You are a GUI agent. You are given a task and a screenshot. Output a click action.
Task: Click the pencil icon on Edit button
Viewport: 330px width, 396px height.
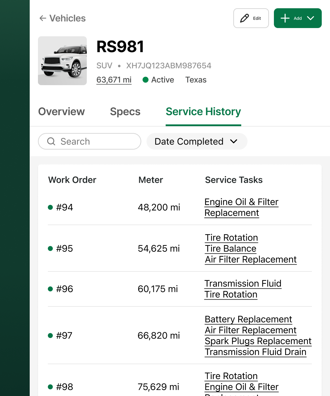point(245,18)
